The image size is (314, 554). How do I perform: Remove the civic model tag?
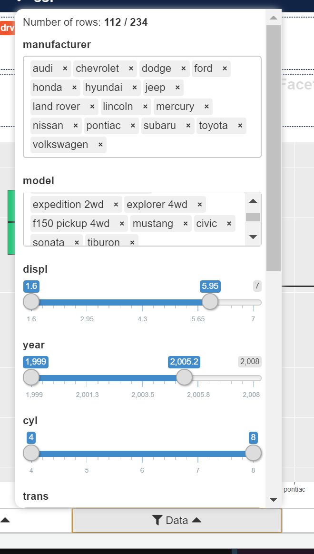[229, 224]
